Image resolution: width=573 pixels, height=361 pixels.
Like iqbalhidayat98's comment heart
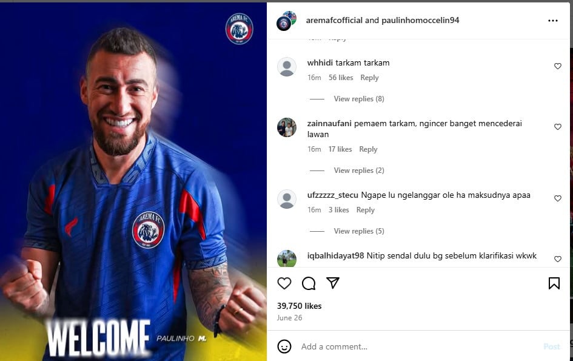coord(558,259)
